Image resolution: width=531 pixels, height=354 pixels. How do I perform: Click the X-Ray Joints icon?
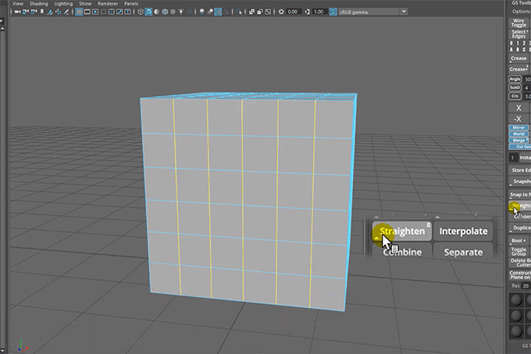tap(268, 12)
